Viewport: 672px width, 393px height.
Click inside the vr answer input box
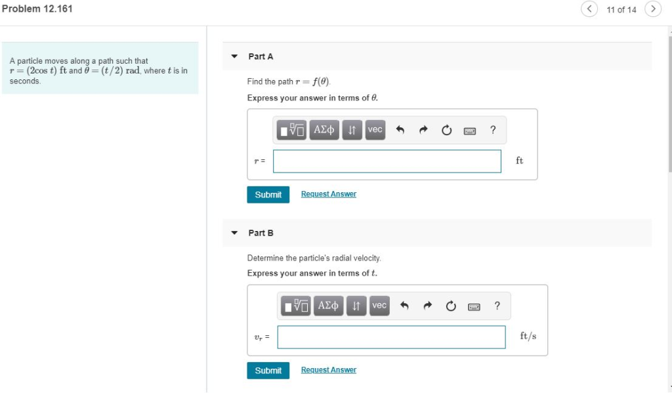[391, 337]
